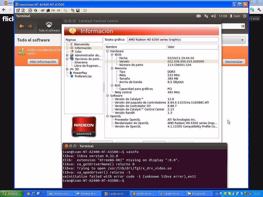Image resolution: width=263 pixels, height=197 pixels.
Task: Open 2 Explorado... taskbar group
Action: click(199, 194)
